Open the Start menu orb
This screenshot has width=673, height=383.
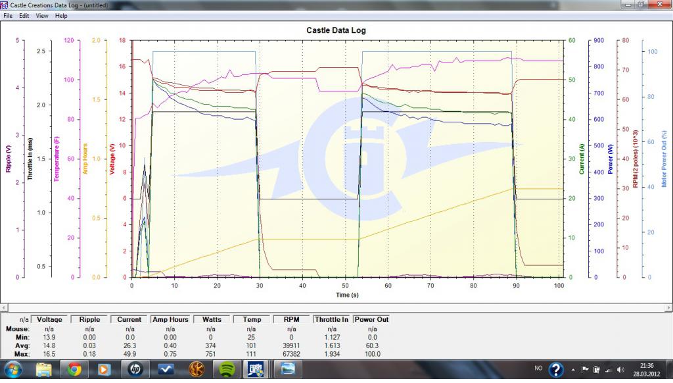pos(12,369)
